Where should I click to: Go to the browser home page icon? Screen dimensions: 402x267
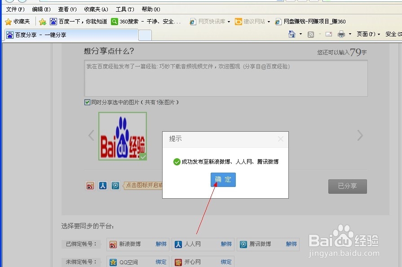point(292,34)
